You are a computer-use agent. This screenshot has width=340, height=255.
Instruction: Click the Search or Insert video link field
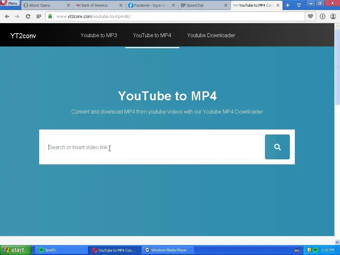click(x=154, y=147)
